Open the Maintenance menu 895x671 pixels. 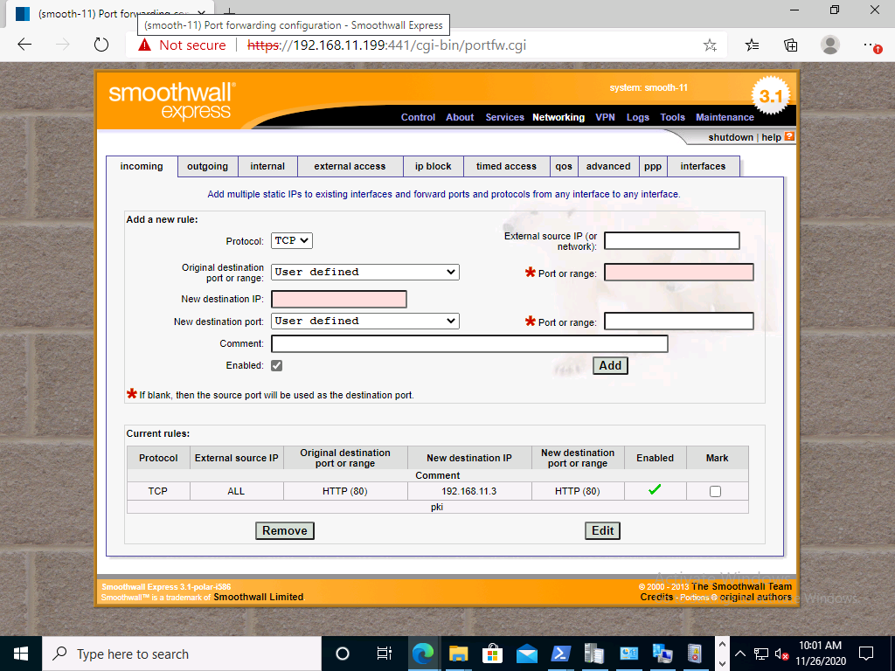[x=725, y=117]
